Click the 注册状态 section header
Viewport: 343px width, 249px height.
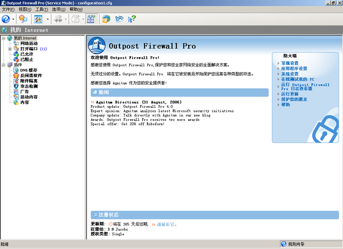(215, 215)
